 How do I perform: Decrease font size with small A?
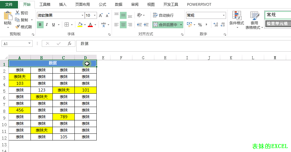coord(107,15)
